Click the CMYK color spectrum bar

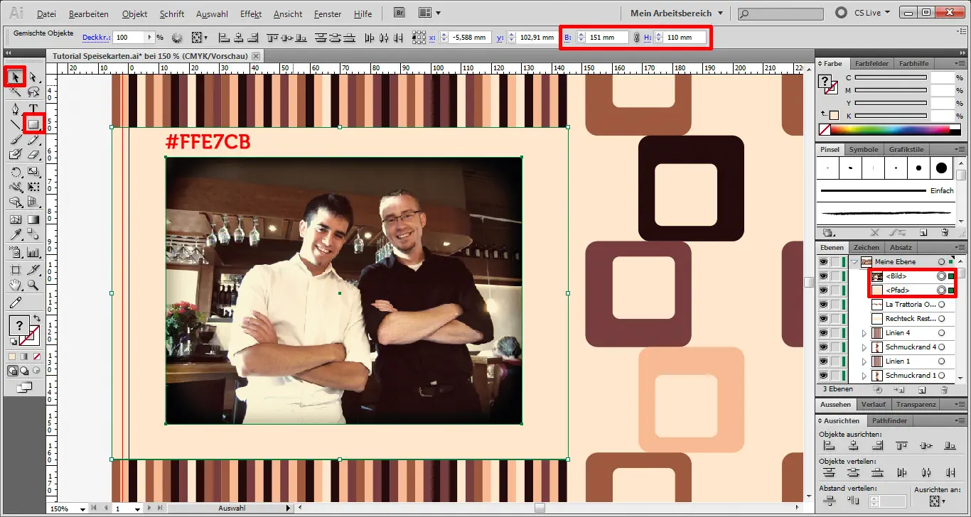click(x=890, y=129)
